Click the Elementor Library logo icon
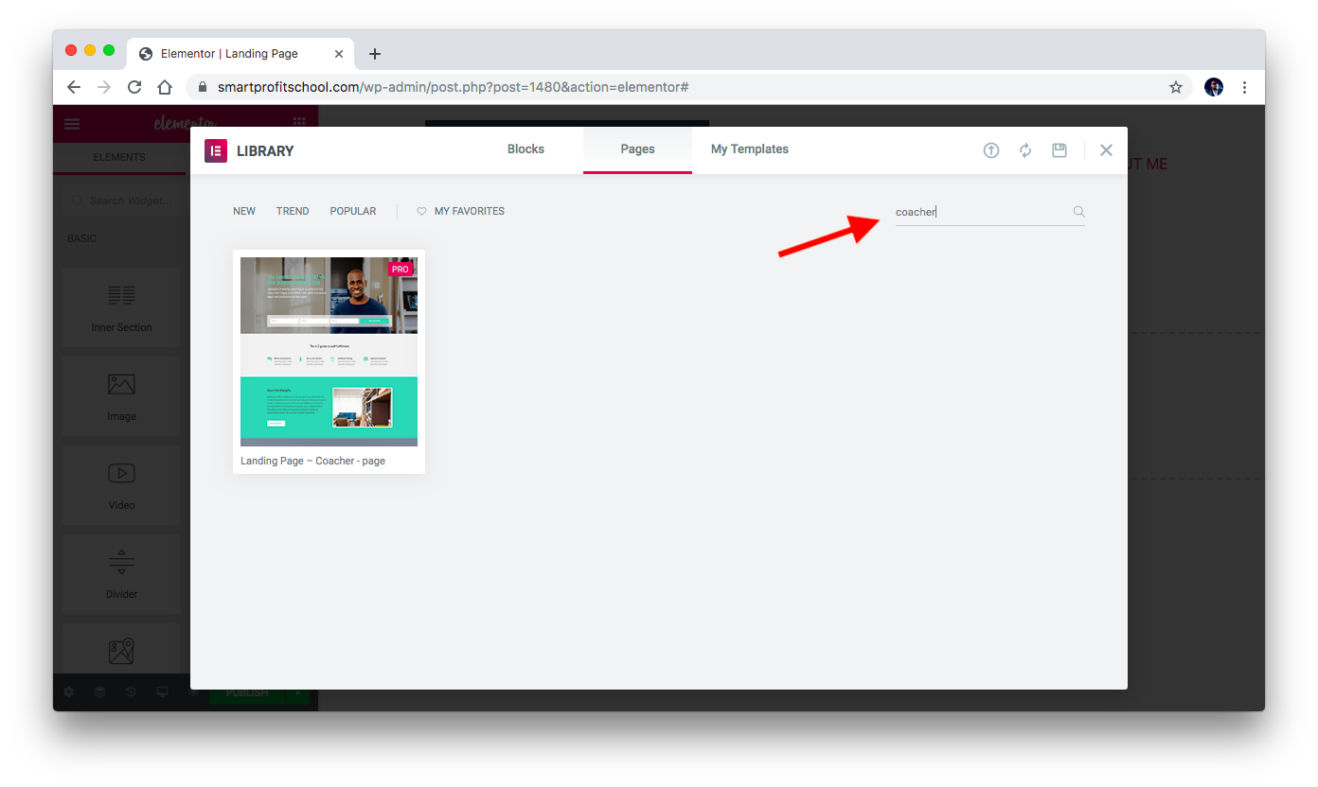Screen dimensions: 1318x787 point(216,150)
